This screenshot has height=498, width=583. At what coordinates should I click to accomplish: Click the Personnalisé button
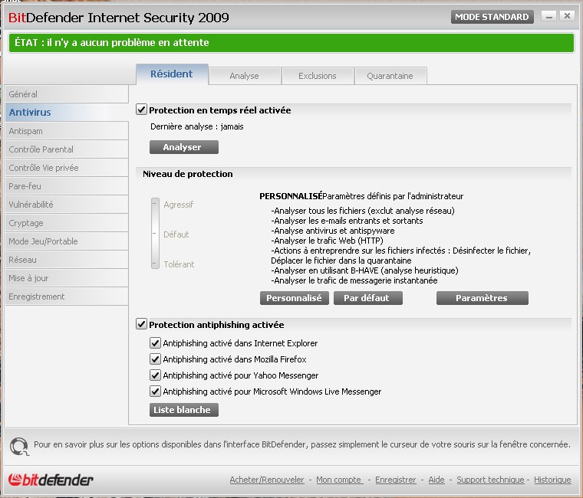click(x=294, y=298)
